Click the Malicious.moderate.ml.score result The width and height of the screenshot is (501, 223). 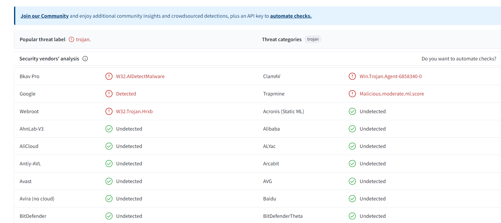click(392, 94)
